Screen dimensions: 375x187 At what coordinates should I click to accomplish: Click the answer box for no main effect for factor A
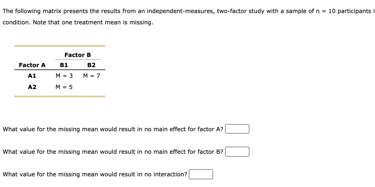click(x=237, y=129)
